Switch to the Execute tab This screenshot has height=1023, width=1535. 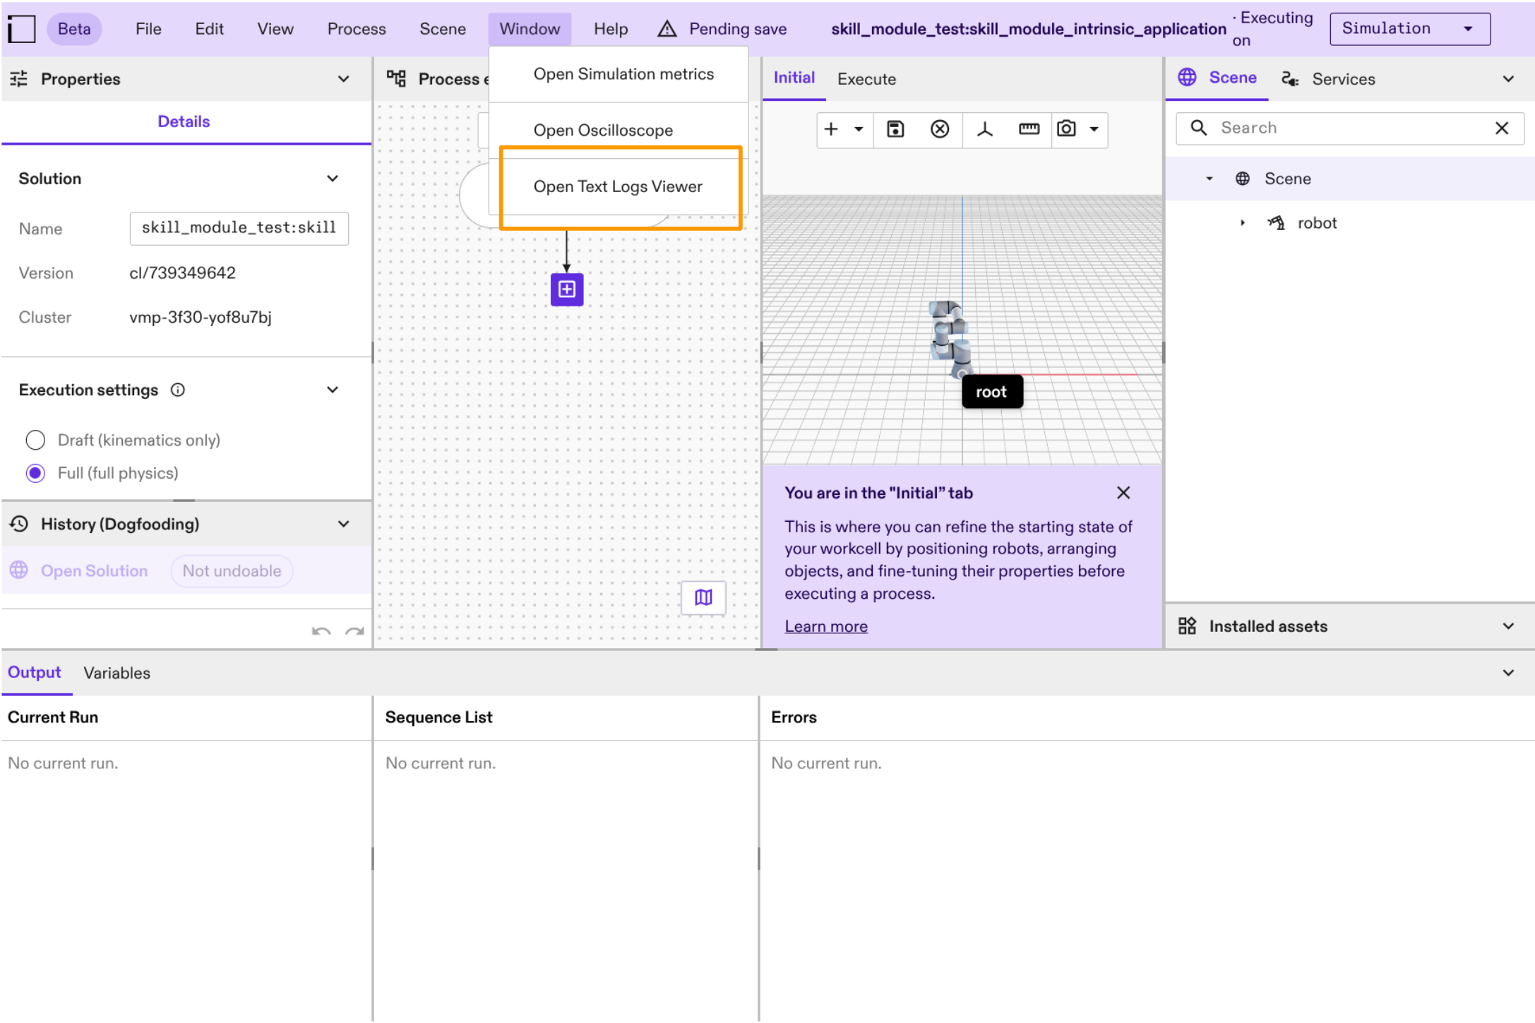[866, 78]
